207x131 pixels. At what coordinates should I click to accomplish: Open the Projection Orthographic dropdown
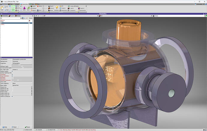point(22,63)
